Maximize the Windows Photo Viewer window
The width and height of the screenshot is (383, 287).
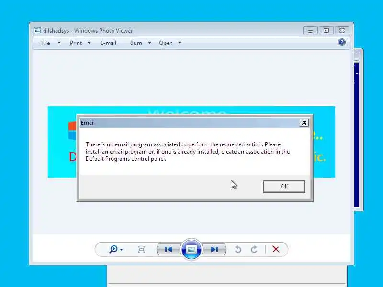[x=326, y=31]
